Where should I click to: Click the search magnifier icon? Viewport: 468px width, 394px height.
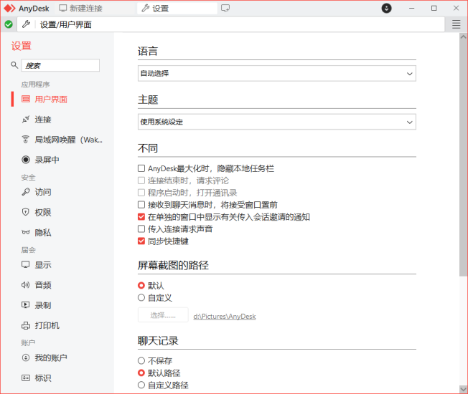click(14, 65)
